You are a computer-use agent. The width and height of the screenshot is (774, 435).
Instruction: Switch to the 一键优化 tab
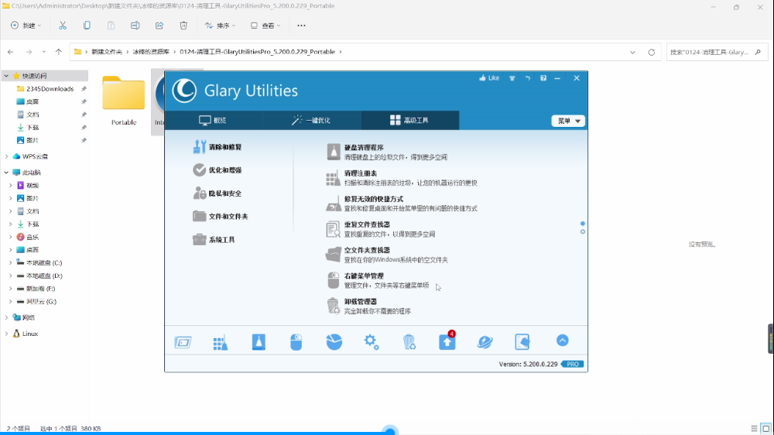click(310, 121)
